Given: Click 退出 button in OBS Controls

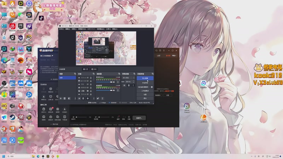Looking at the screenshot, I should tap(145, 98).
